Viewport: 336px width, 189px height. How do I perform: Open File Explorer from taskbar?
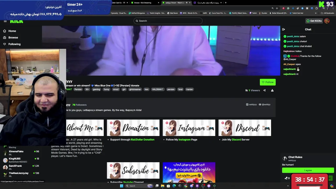coord(162,186)
